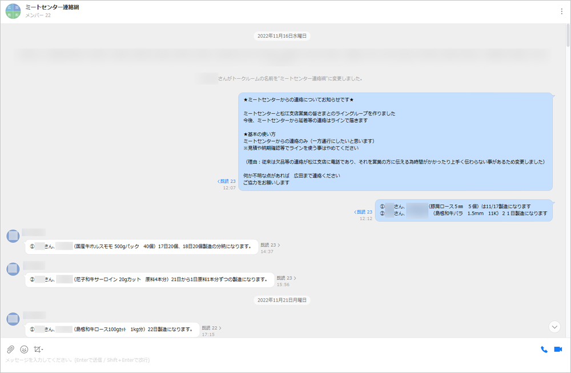
Task: Click the paperclip attach file icon
Action: tap(10, 349)
